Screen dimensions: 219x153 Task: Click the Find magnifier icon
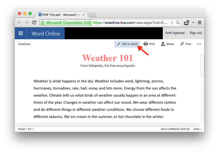tap(182, 44)
